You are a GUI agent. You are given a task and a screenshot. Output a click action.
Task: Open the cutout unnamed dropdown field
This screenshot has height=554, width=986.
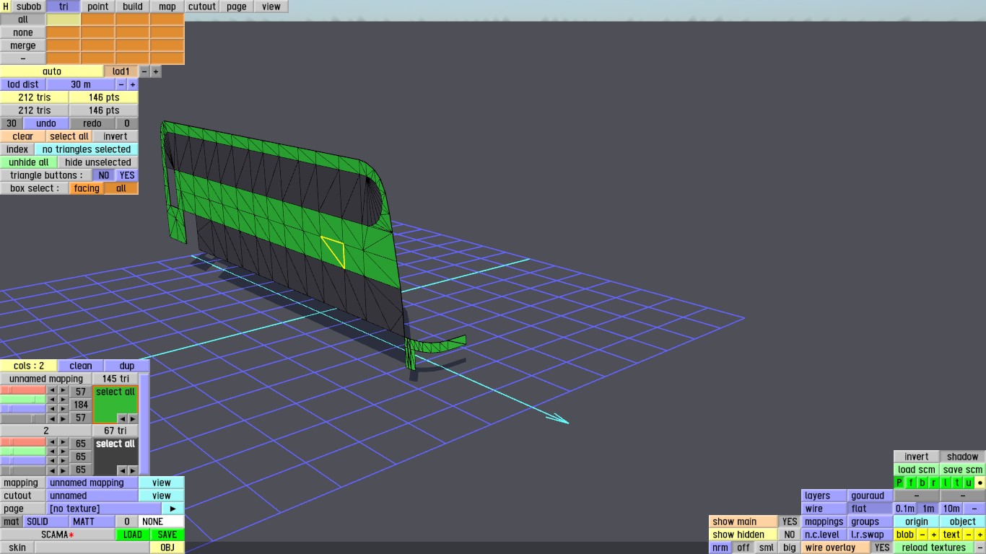coord(92,496)
